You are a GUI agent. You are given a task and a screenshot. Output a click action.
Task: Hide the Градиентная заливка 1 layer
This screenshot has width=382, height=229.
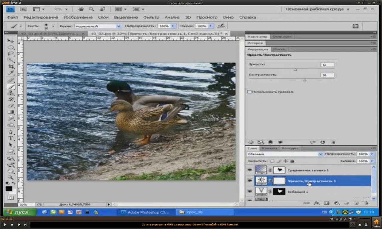[250, 170]
